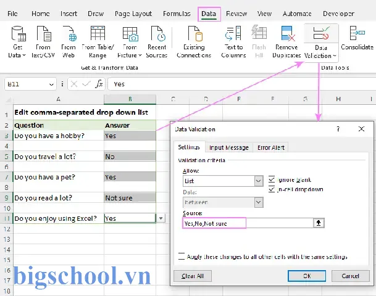The image size is (376, 296).
Task: Open Existing Connections
Action: pos(194,42)
